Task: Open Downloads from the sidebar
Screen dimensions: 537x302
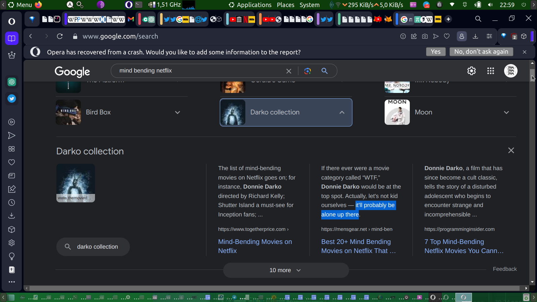Action: click(12, 216)
